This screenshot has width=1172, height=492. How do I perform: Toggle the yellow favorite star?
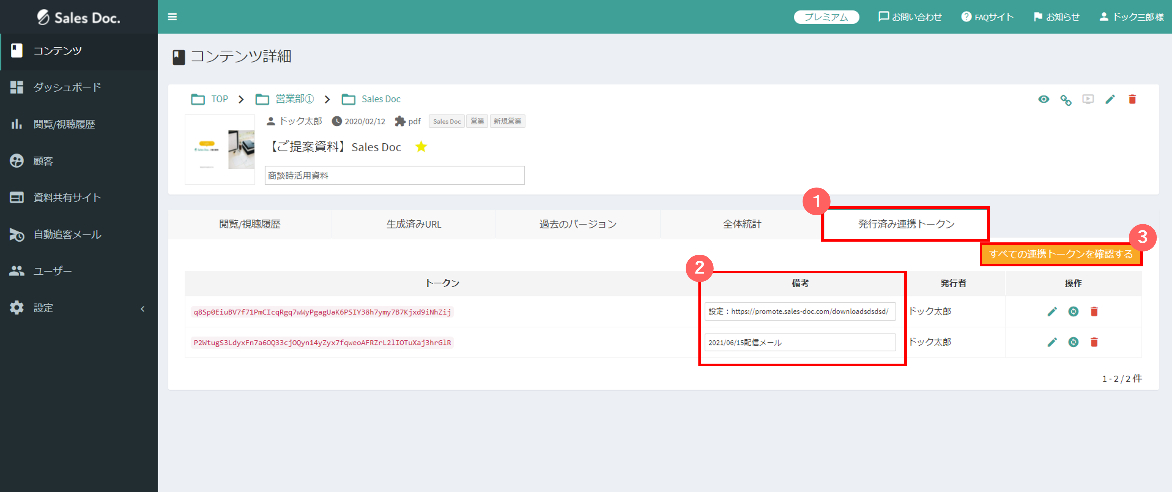421,147
